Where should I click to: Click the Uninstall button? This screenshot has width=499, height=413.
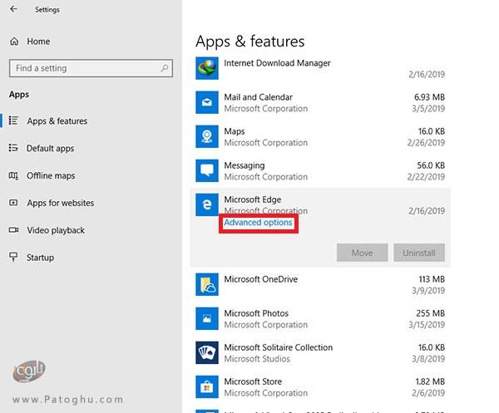(419, 253)
